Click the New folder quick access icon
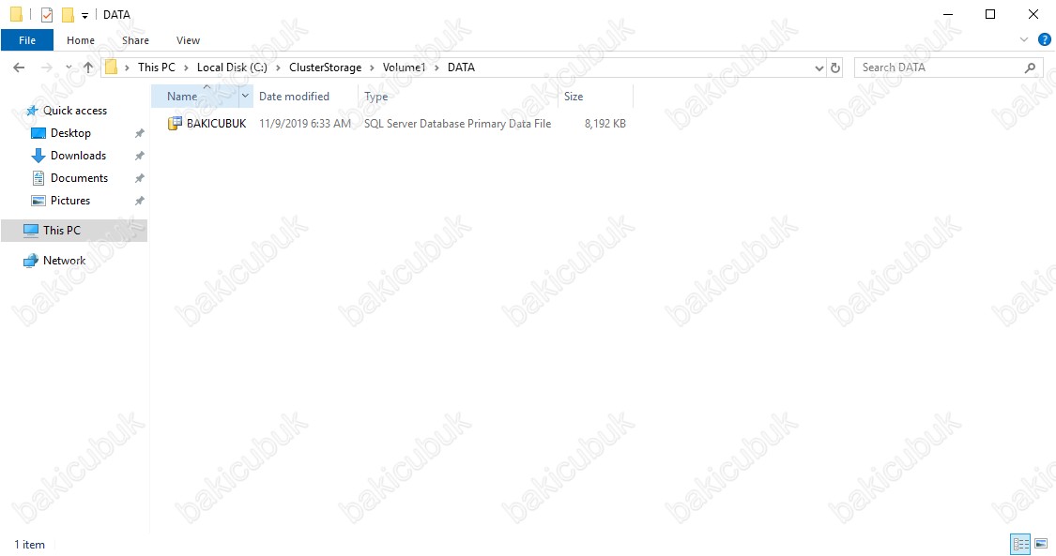Viewport: 1056px width, 556px height. pyautogui.click(x=68, y=14)
